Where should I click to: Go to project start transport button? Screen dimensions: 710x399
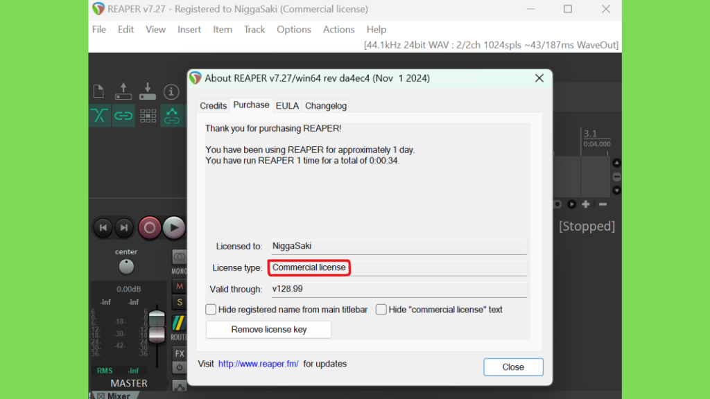coord(103,227)
